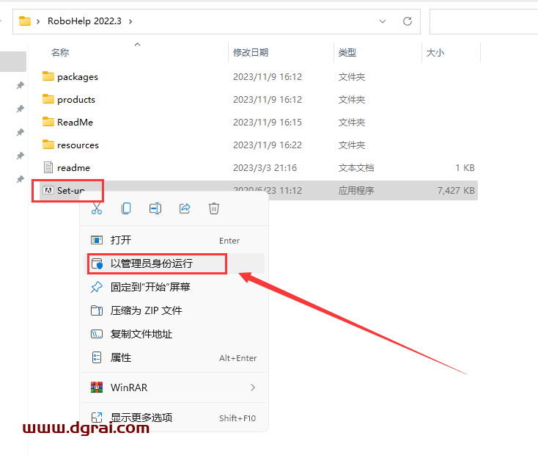Screen dimensions: 538x455
Task: Expand chevron after RoboHelp 2022.3 breadcrumb
Action: coord(130,21)
